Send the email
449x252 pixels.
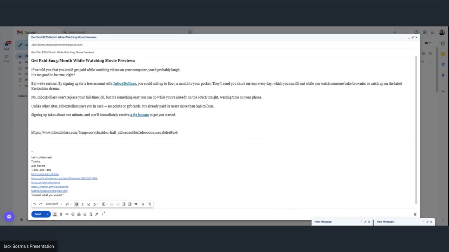38,214
